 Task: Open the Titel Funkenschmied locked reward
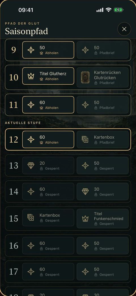click(103, 219)
